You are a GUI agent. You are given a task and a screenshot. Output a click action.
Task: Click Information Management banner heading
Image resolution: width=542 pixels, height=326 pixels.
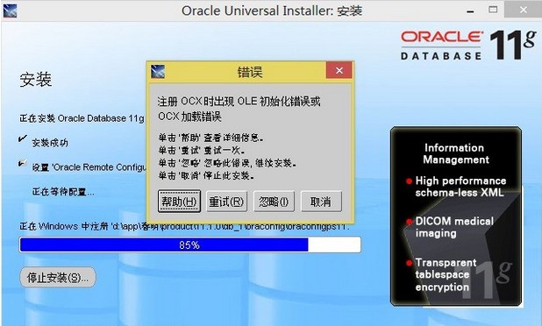coord(455,153)
